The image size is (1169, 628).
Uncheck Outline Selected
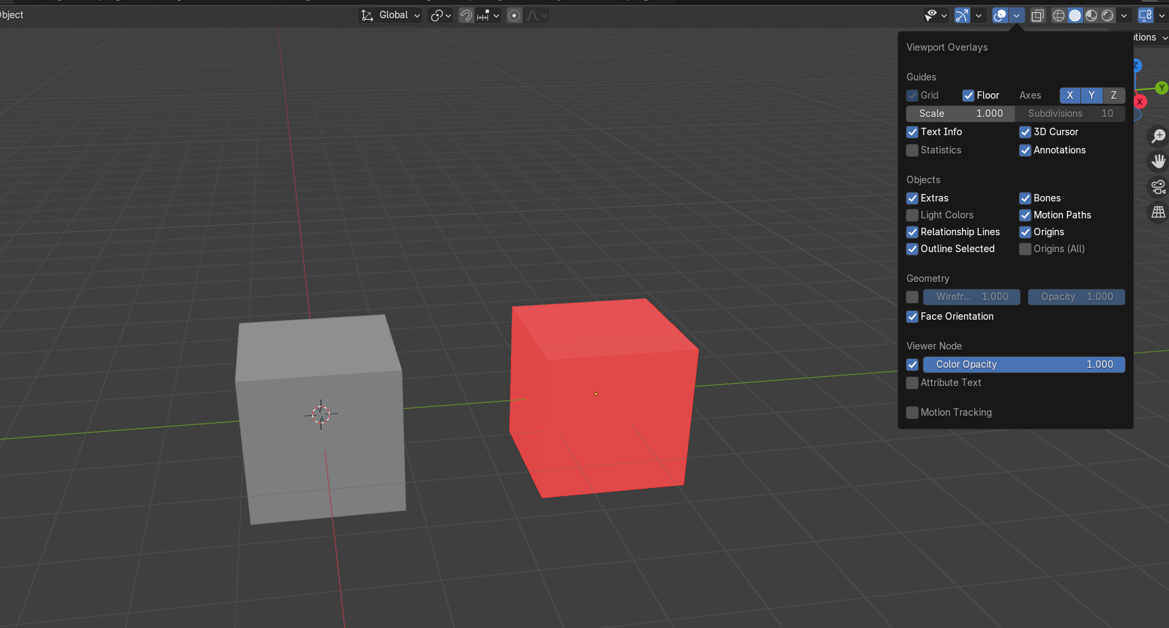(x=912, y=249)
